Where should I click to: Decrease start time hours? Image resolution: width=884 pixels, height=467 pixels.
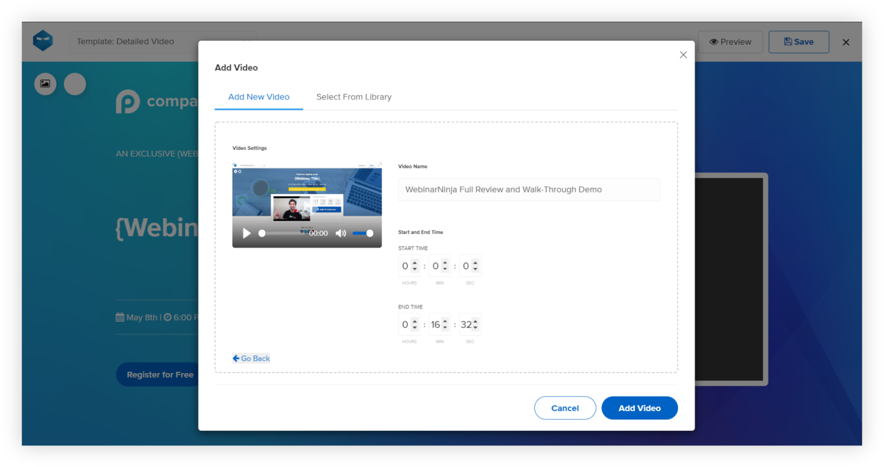pos(415,269)
